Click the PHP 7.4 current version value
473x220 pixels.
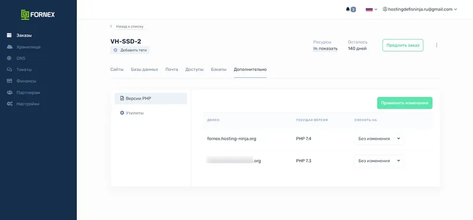point(303,139)
